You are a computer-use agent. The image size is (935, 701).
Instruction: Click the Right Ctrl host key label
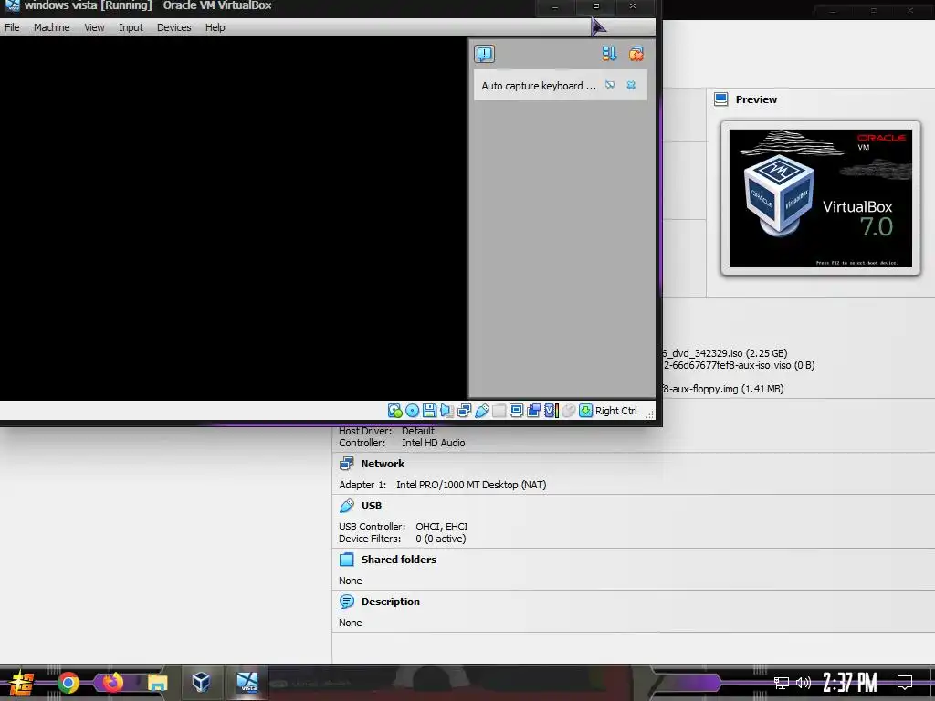click(616, 411)
